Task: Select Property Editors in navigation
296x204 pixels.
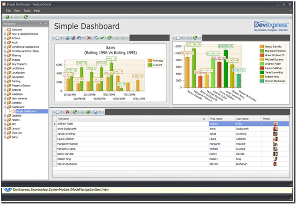Action: click(x=21, y=86)
